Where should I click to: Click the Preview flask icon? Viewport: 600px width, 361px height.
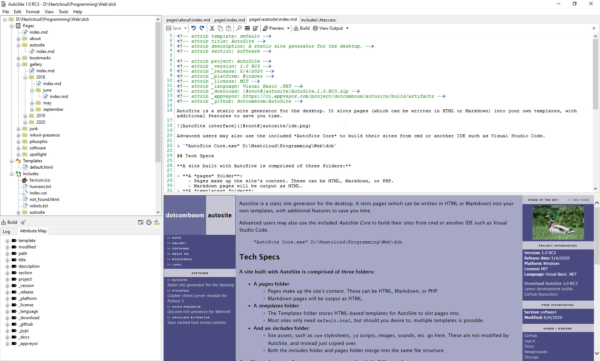(265, 28)
